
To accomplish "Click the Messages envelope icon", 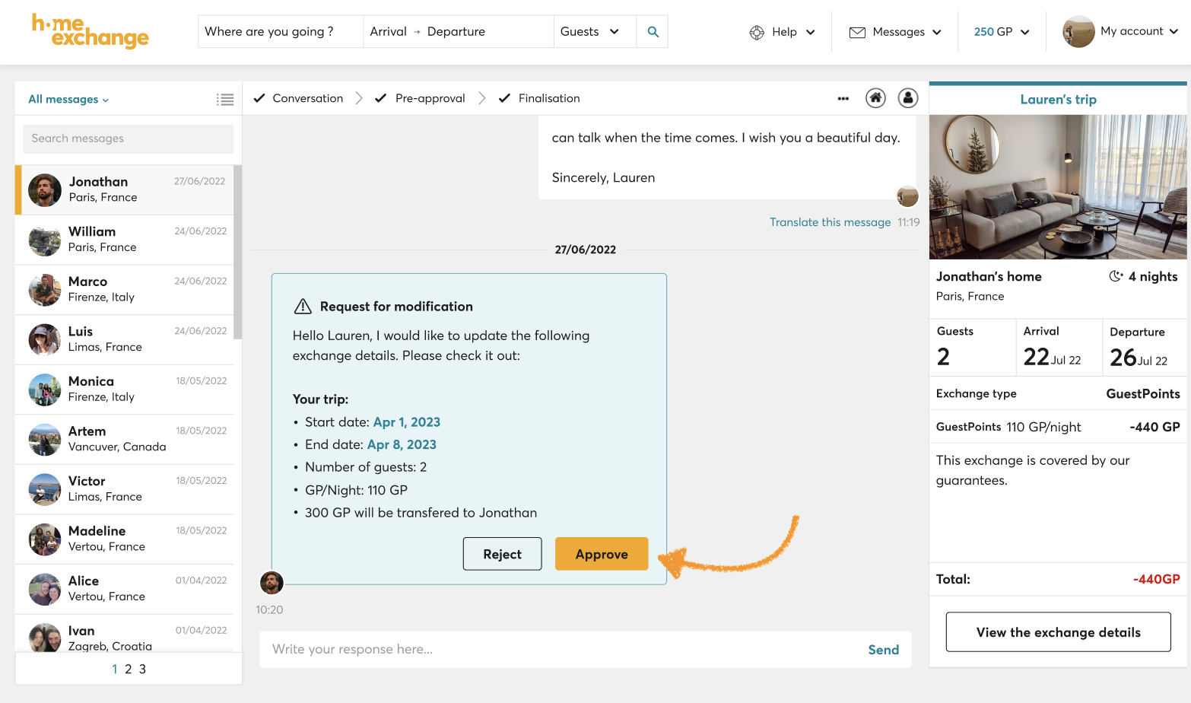I will (857, 32).
